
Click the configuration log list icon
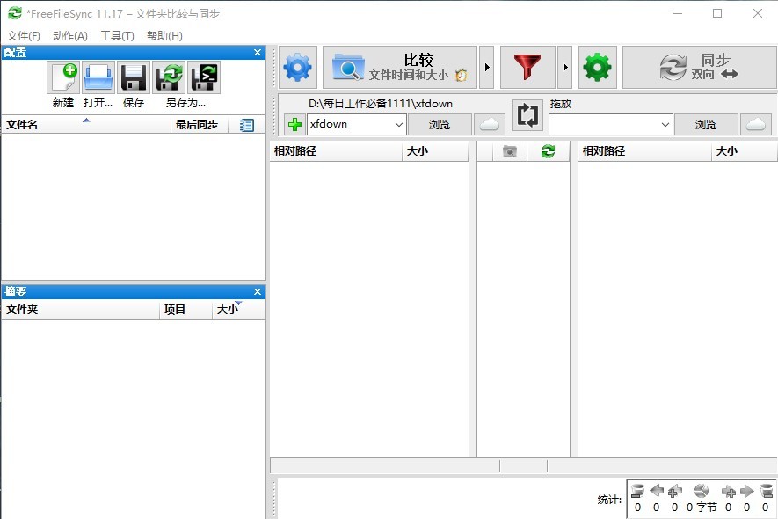point(247,125)
